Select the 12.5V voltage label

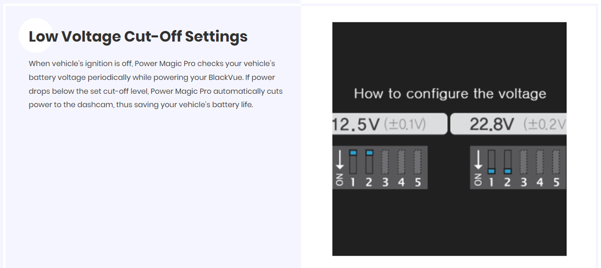click(x=356, y=124)
